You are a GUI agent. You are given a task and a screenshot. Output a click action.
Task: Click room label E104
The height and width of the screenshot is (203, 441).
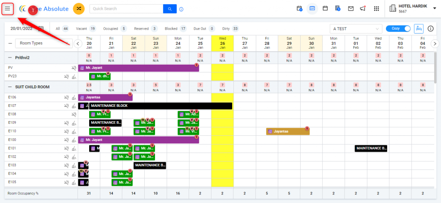12,173
